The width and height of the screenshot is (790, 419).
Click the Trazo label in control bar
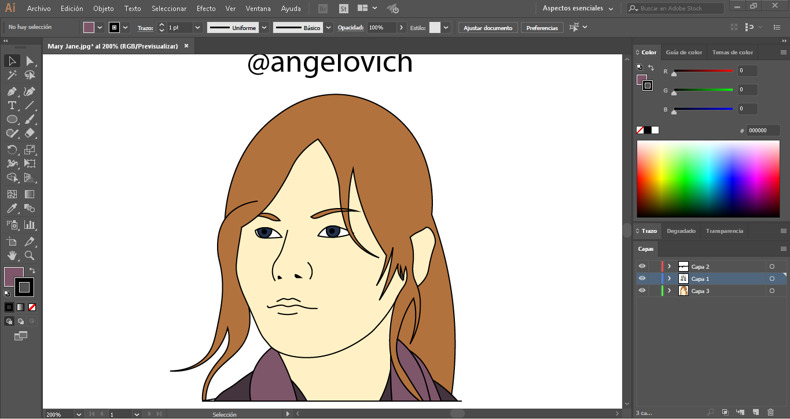(x=145, y=28)
